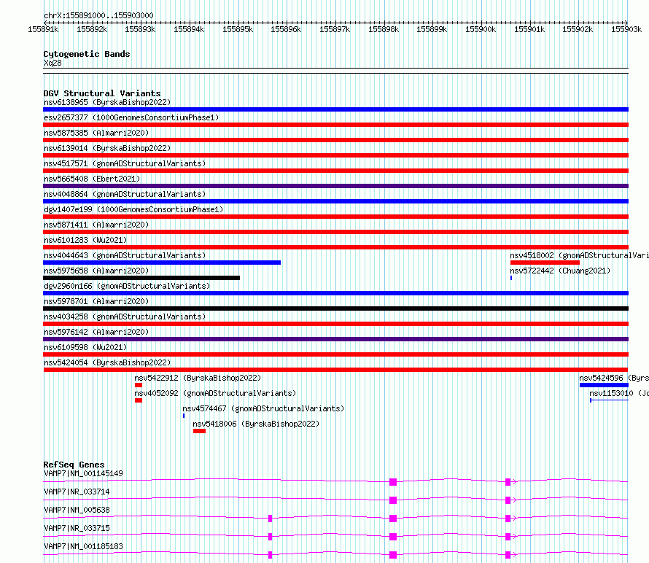This screenshot has width=649, height=563.
Task: Open dgv2960n166 (gnomADStructuralVariants) label
Action: (127, 286)
